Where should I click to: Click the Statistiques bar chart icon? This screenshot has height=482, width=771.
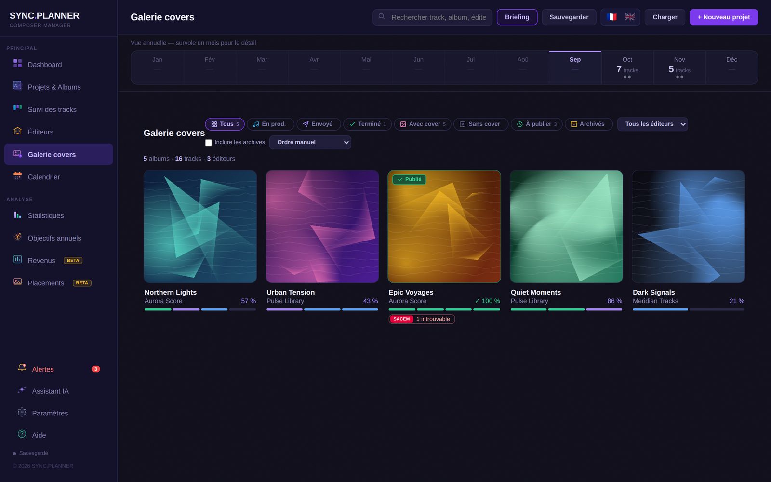[x=17, y=214]
